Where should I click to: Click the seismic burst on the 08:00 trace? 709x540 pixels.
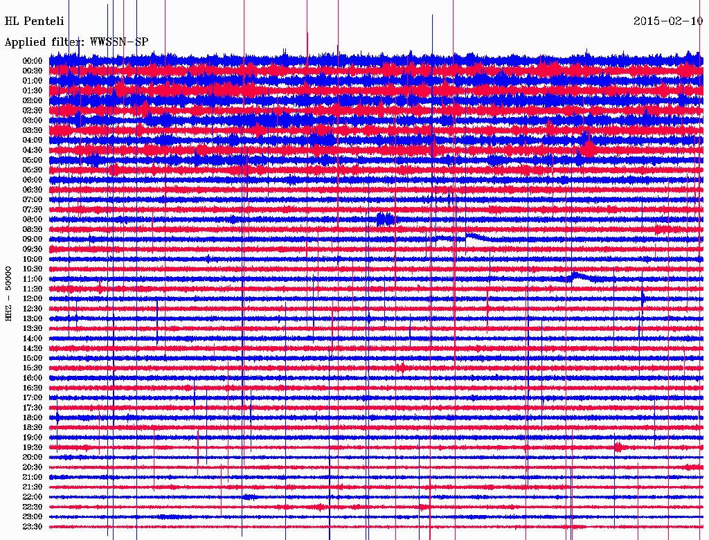[x=386, y=219]
